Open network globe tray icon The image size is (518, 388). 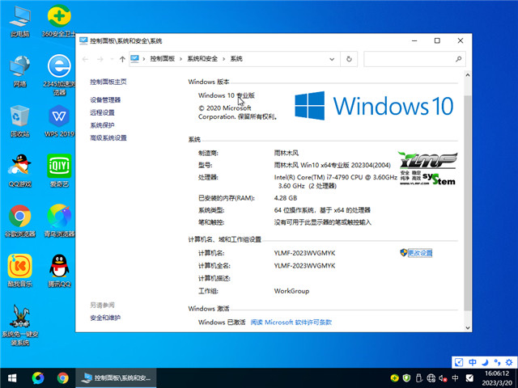tap(431, 378)
